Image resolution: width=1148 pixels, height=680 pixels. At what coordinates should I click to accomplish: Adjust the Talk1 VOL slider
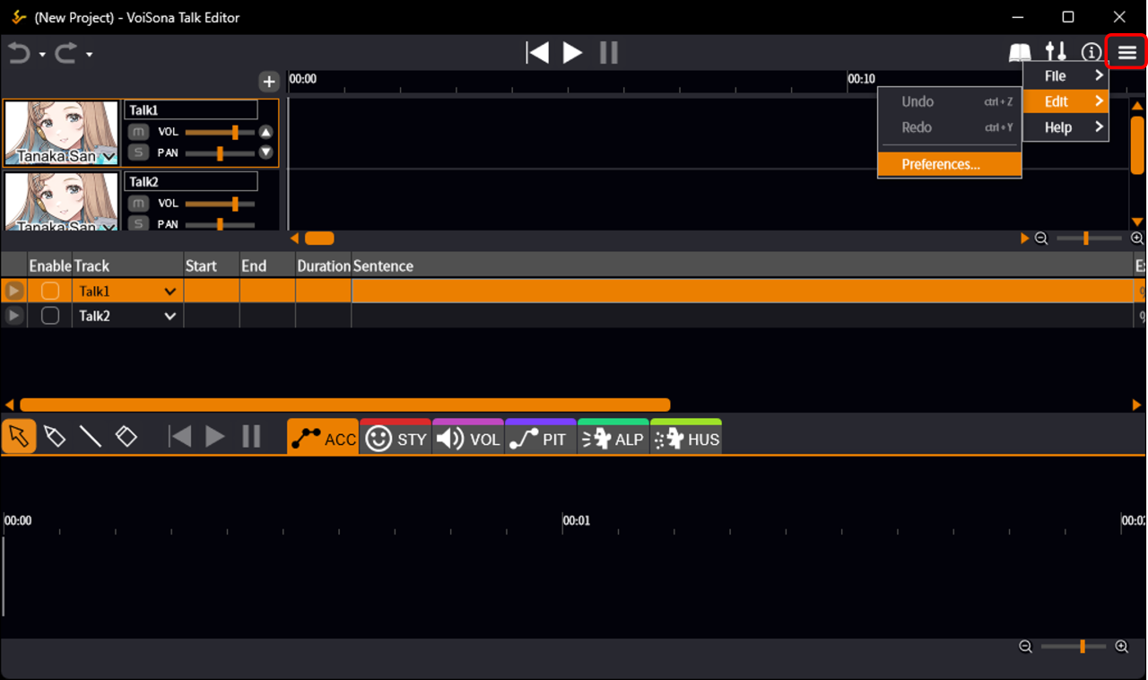click(220, 132)
